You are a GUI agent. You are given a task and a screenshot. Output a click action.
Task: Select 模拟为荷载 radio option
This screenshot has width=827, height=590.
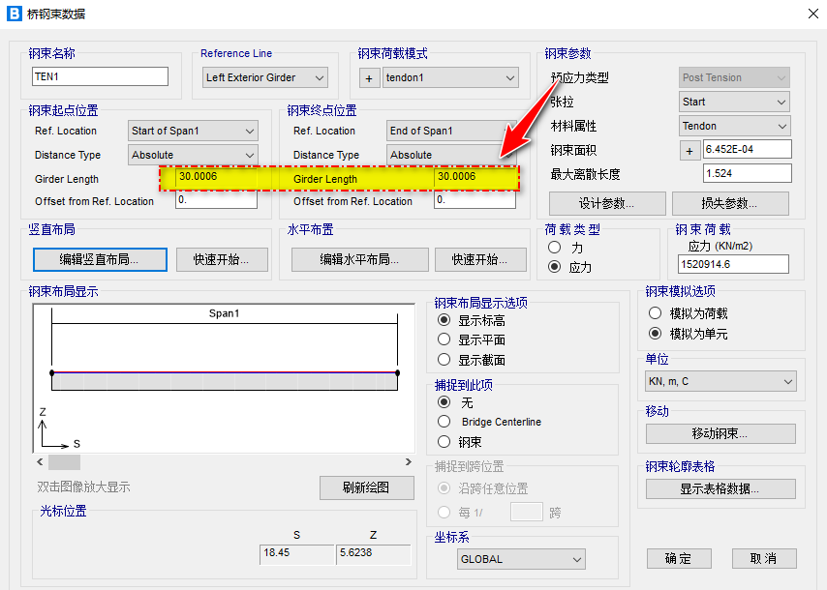(656, 313)
